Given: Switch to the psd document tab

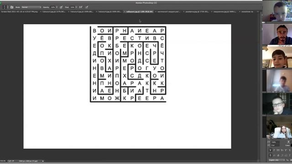Looking at the screenshot, I should (169, 11).
